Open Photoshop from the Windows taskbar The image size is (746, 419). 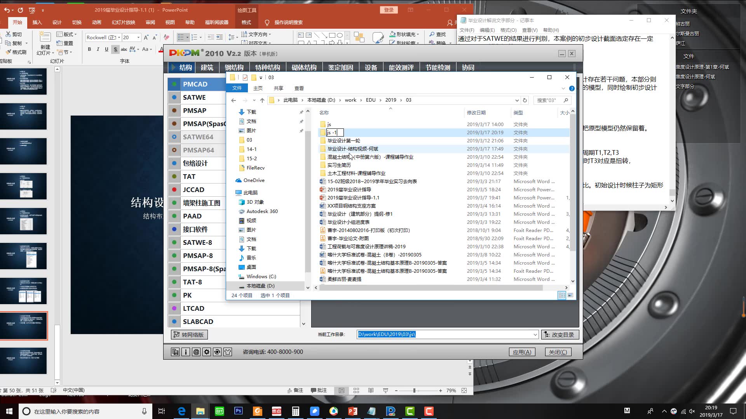[x=238, y=411]
